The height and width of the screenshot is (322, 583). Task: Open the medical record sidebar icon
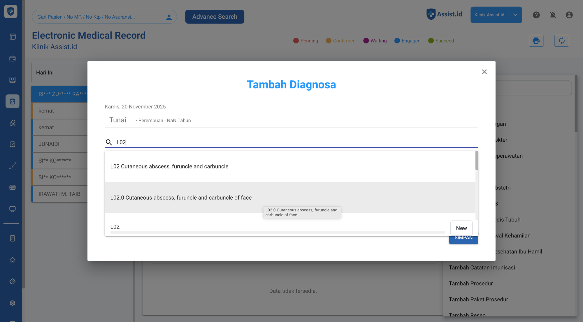click(12, 101)
